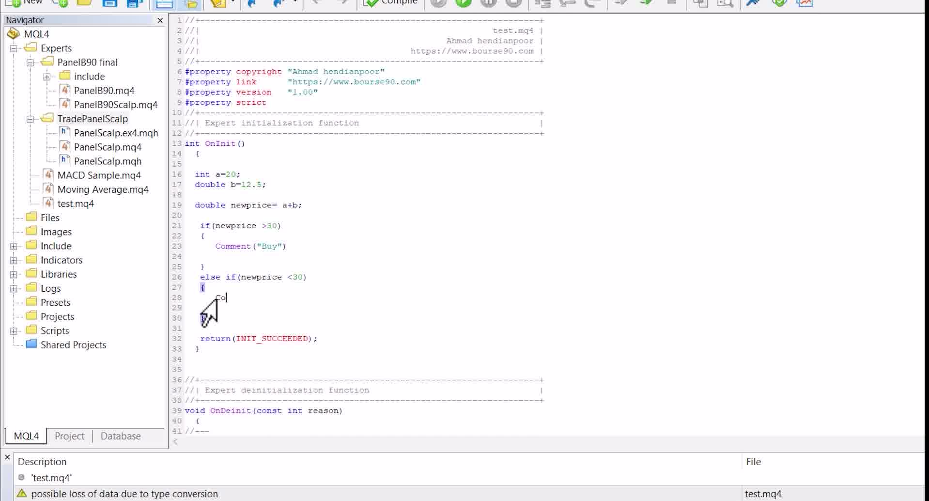Viewport: 929px width, 501px height.
Task: Click the 'return(INIT_SUCCEEDED);' line
Action: point(259,339)
